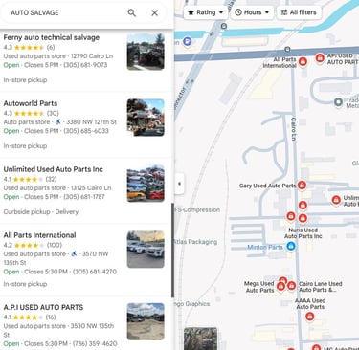
Task: Click the transit stop icon near the canal
Action: pos(224,26)
